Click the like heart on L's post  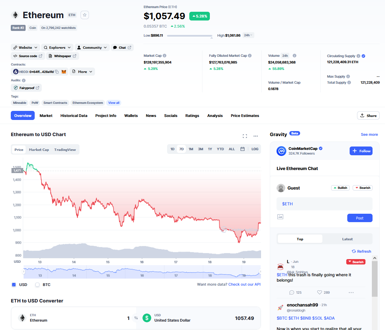pyautogui.click(x=319, y=292)
